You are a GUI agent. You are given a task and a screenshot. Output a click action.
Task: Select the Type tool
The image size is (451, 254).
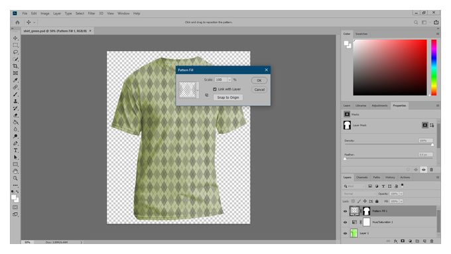15,150
